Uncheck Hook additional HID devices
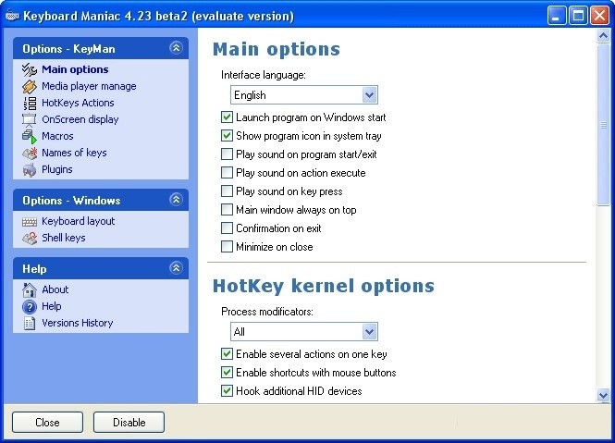615x443 pixels. (227, 391)
